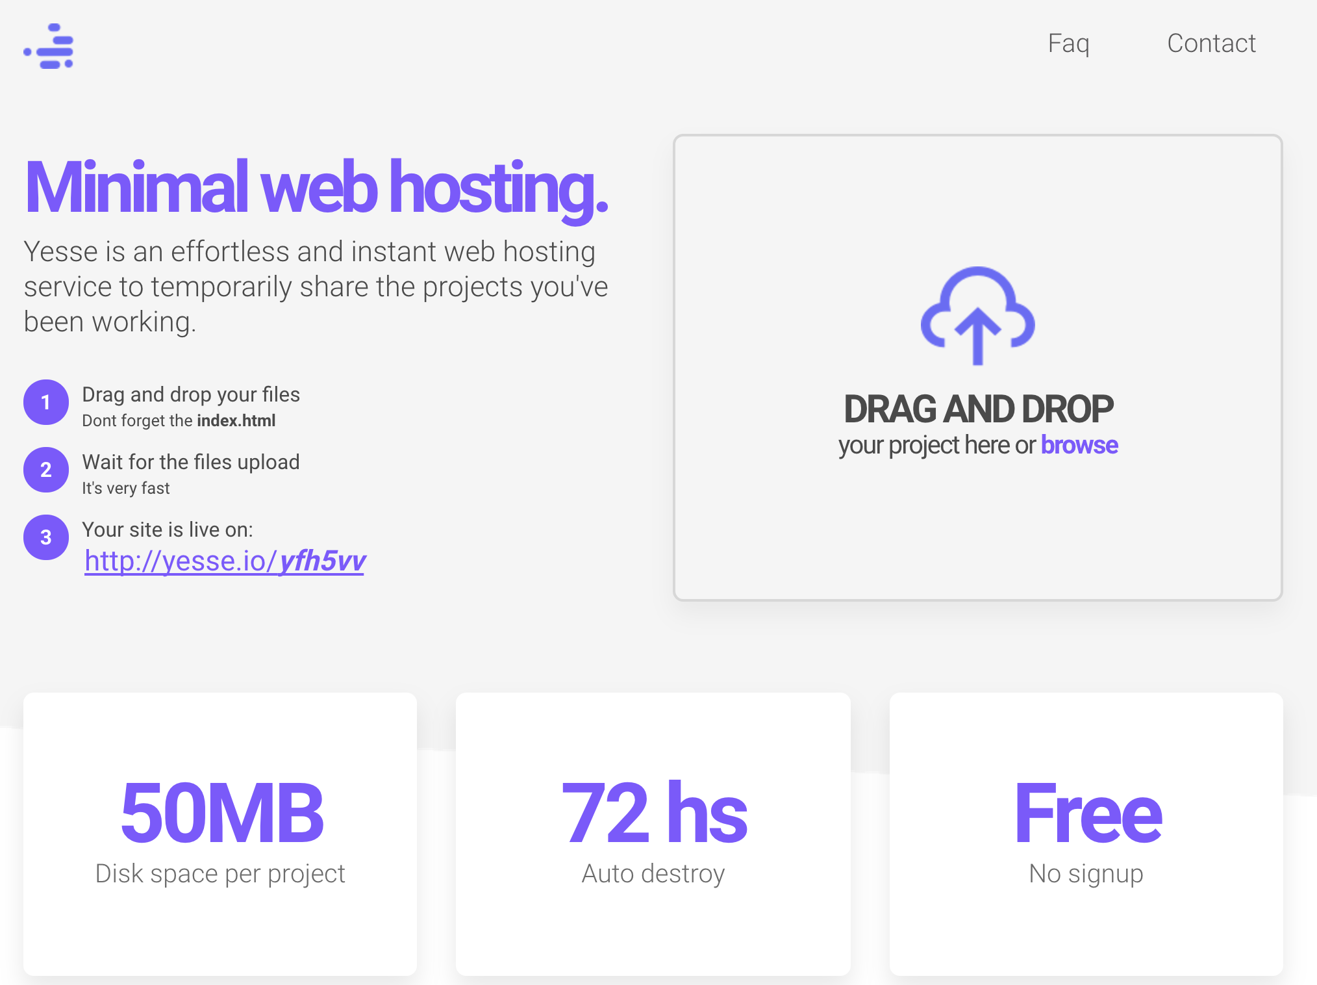The height and width of the screenshot is (985, 1317).
Task: Open the Contact menu item
Action: [x=1211, y=44]
